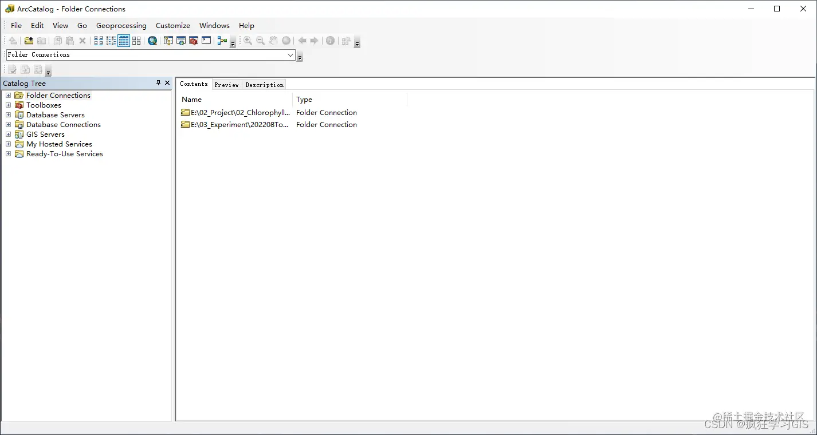The width and height of the screenshot is (817, 435).
Task: Open the Windows menu
Action: (x=214, y=25)
